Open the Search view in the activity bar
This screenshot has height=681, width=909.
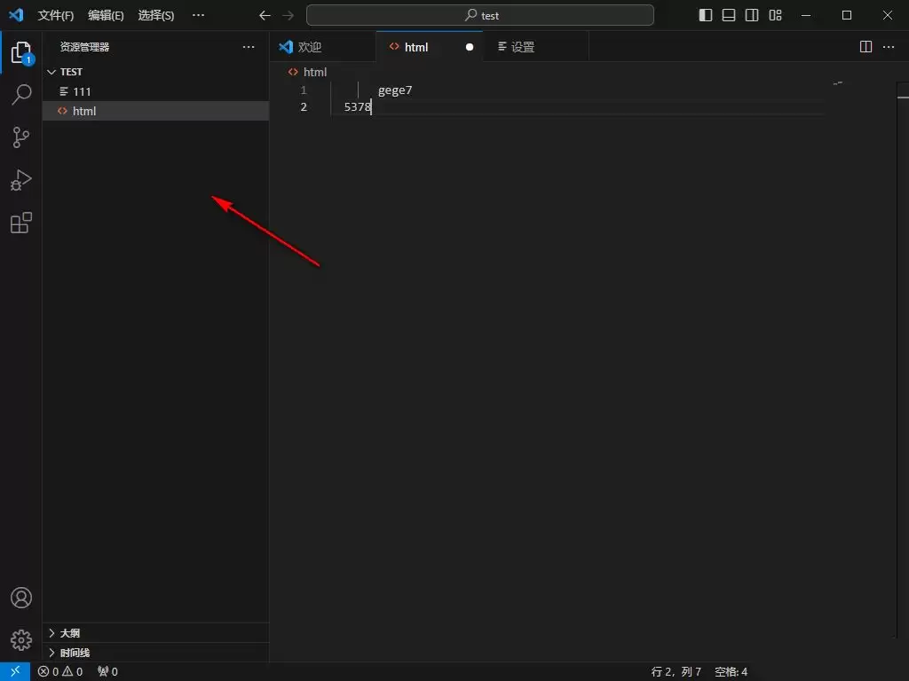coord(21,94)
